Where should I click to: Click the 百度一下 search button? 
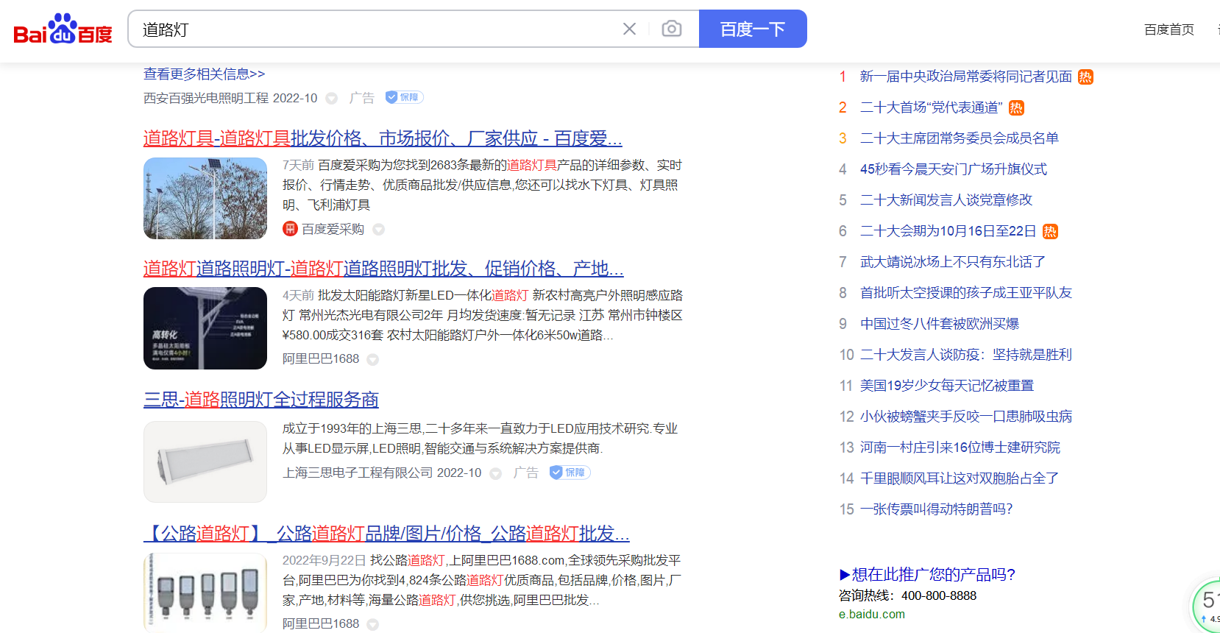pyautogui.click(x=752, y=29)
